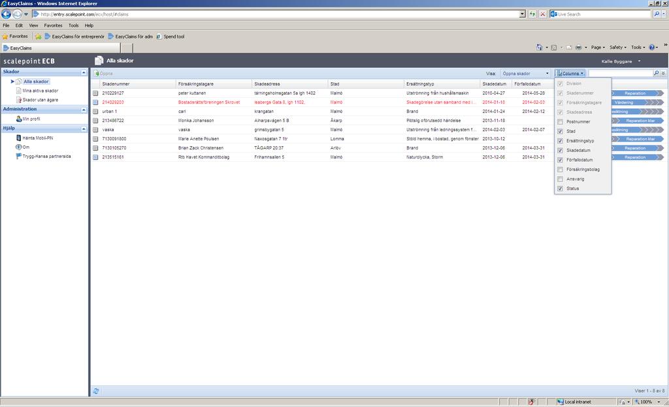Screen dimensions: 669x407
Task: Open the Edit menu
Action: 19,25
